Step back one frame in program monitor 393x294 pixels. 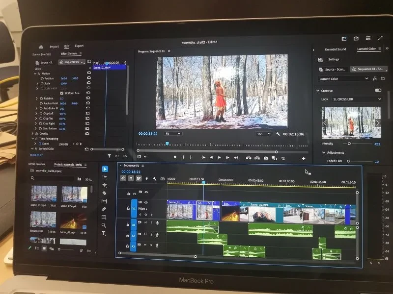click(x=211, y=157)
